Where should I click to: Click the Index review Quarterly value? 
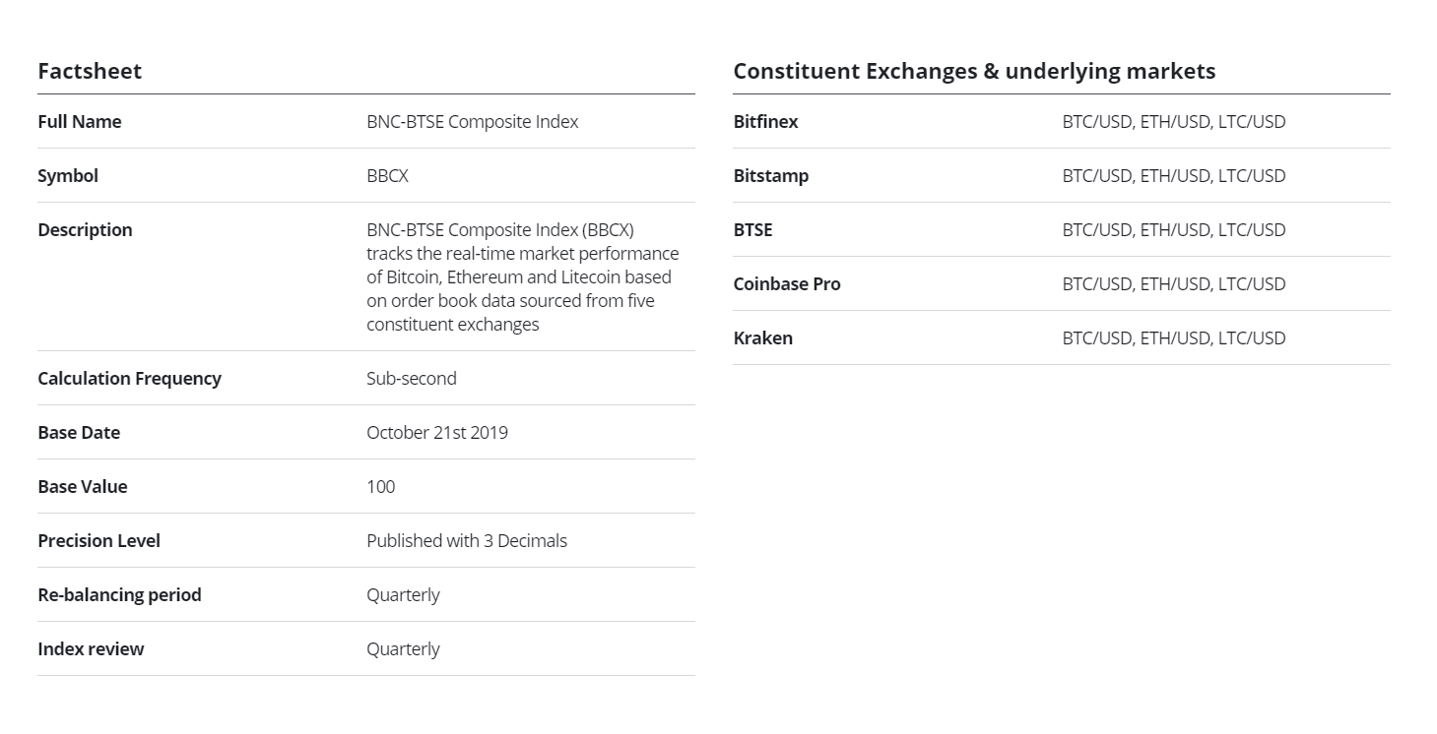(403, 649)
